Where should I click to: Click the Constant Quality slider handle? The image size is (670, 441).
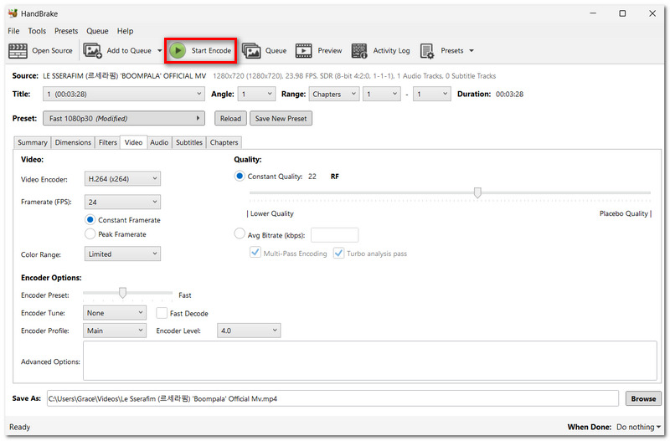tap(477, 192)
